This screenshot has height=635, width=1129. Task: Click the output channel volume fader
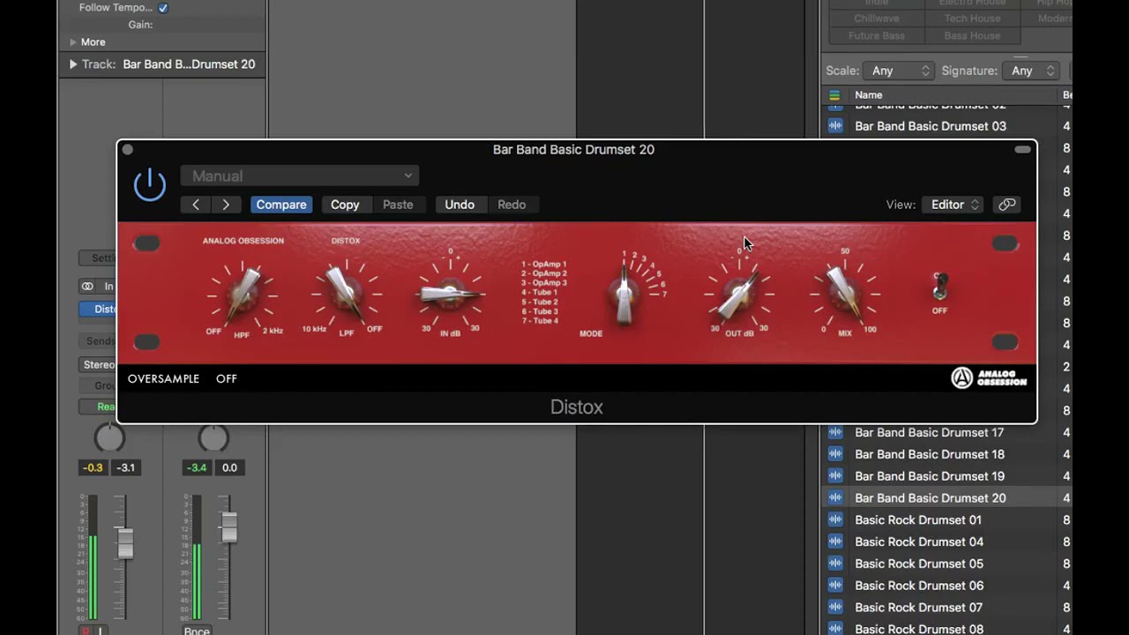tap(229, 527)
